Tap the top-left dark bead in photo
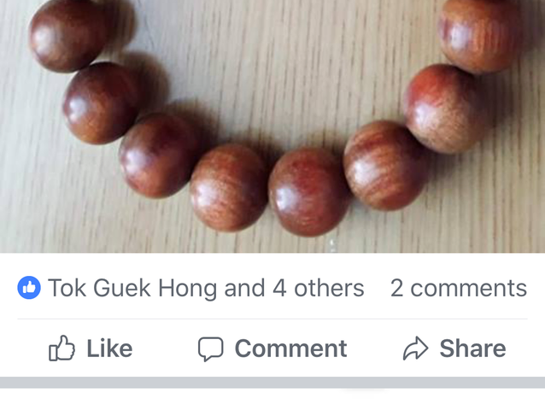Image resolution: width=545 pixels, height=410 pixels. pyautogui.click(x=69, y=35)
